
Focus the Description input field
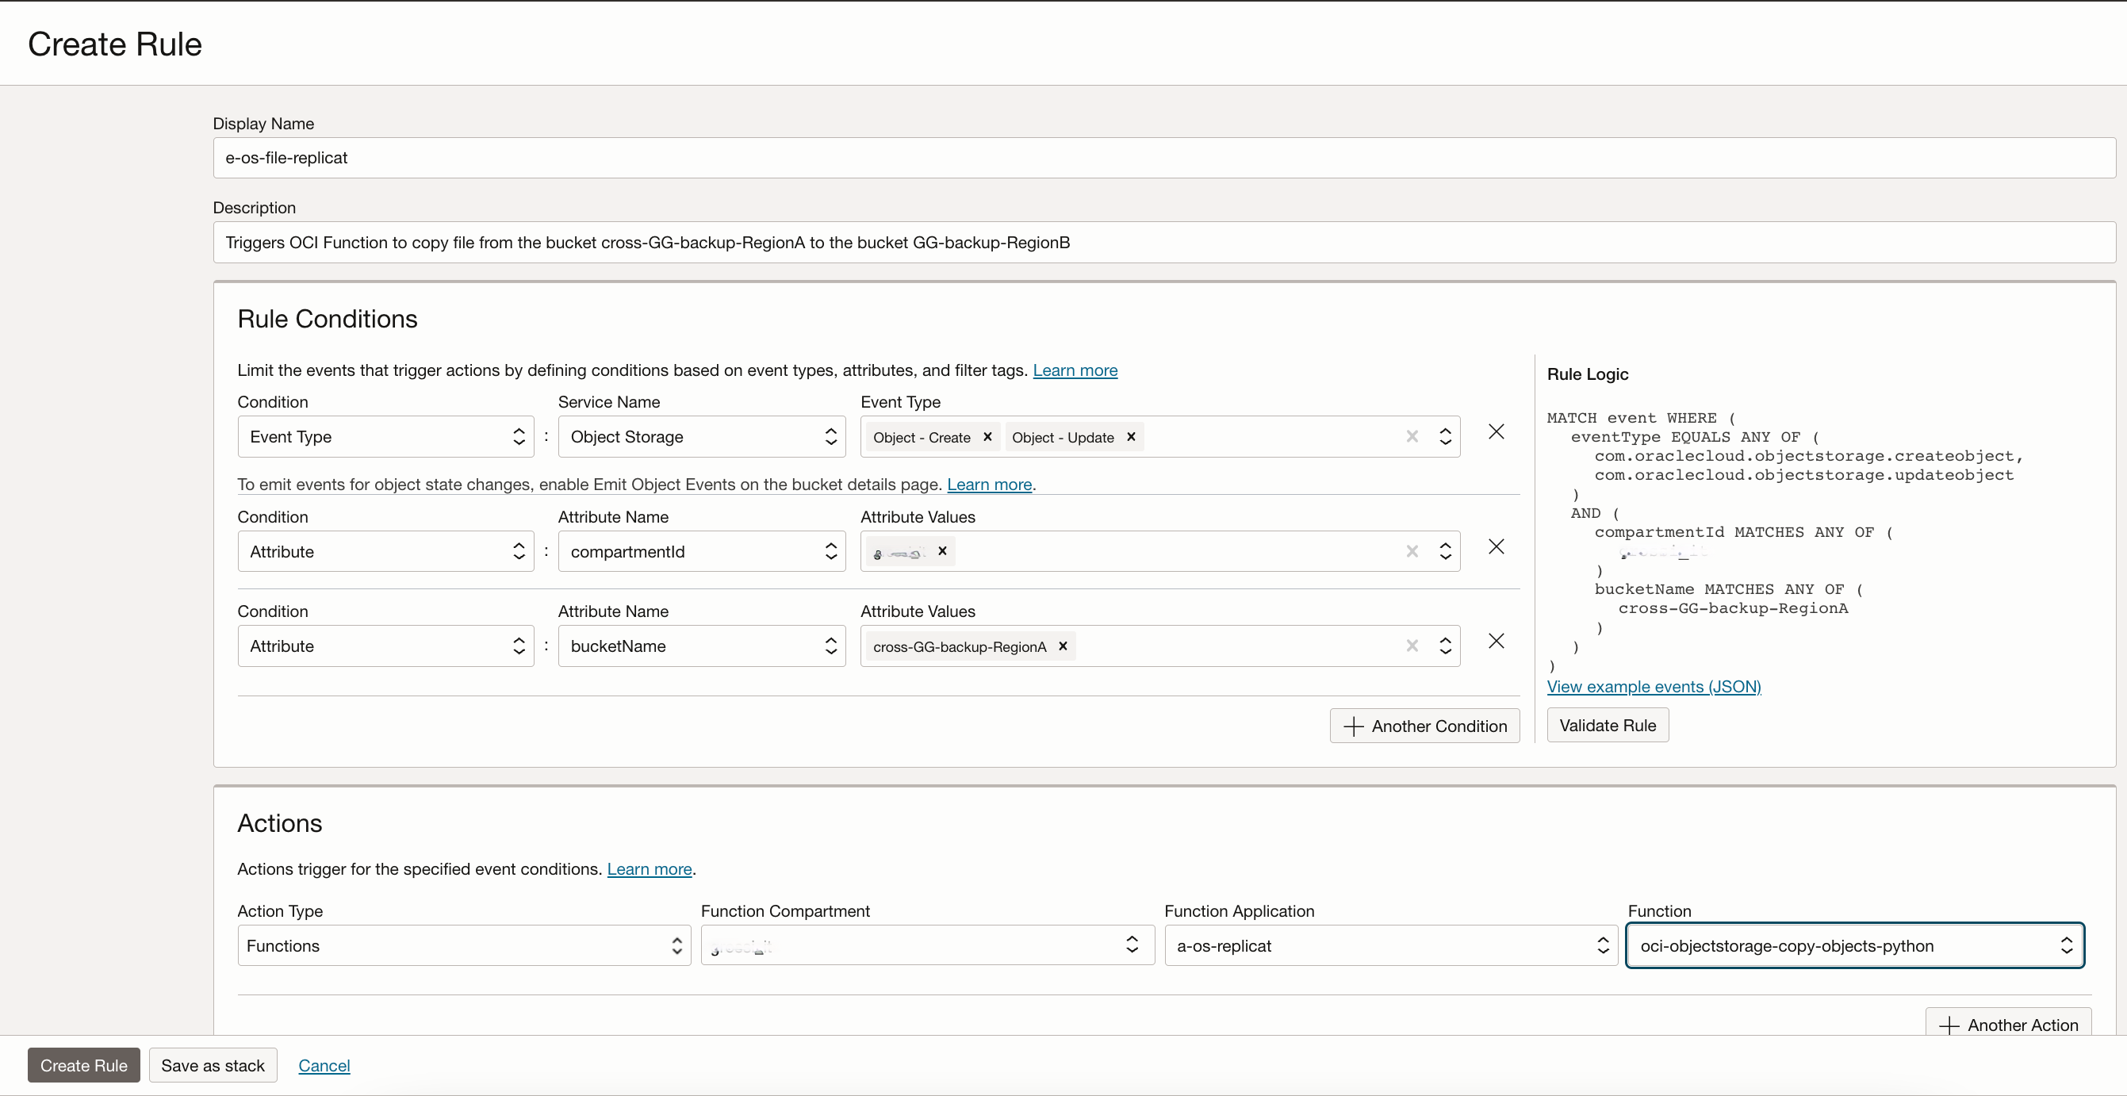[1163, 243]
